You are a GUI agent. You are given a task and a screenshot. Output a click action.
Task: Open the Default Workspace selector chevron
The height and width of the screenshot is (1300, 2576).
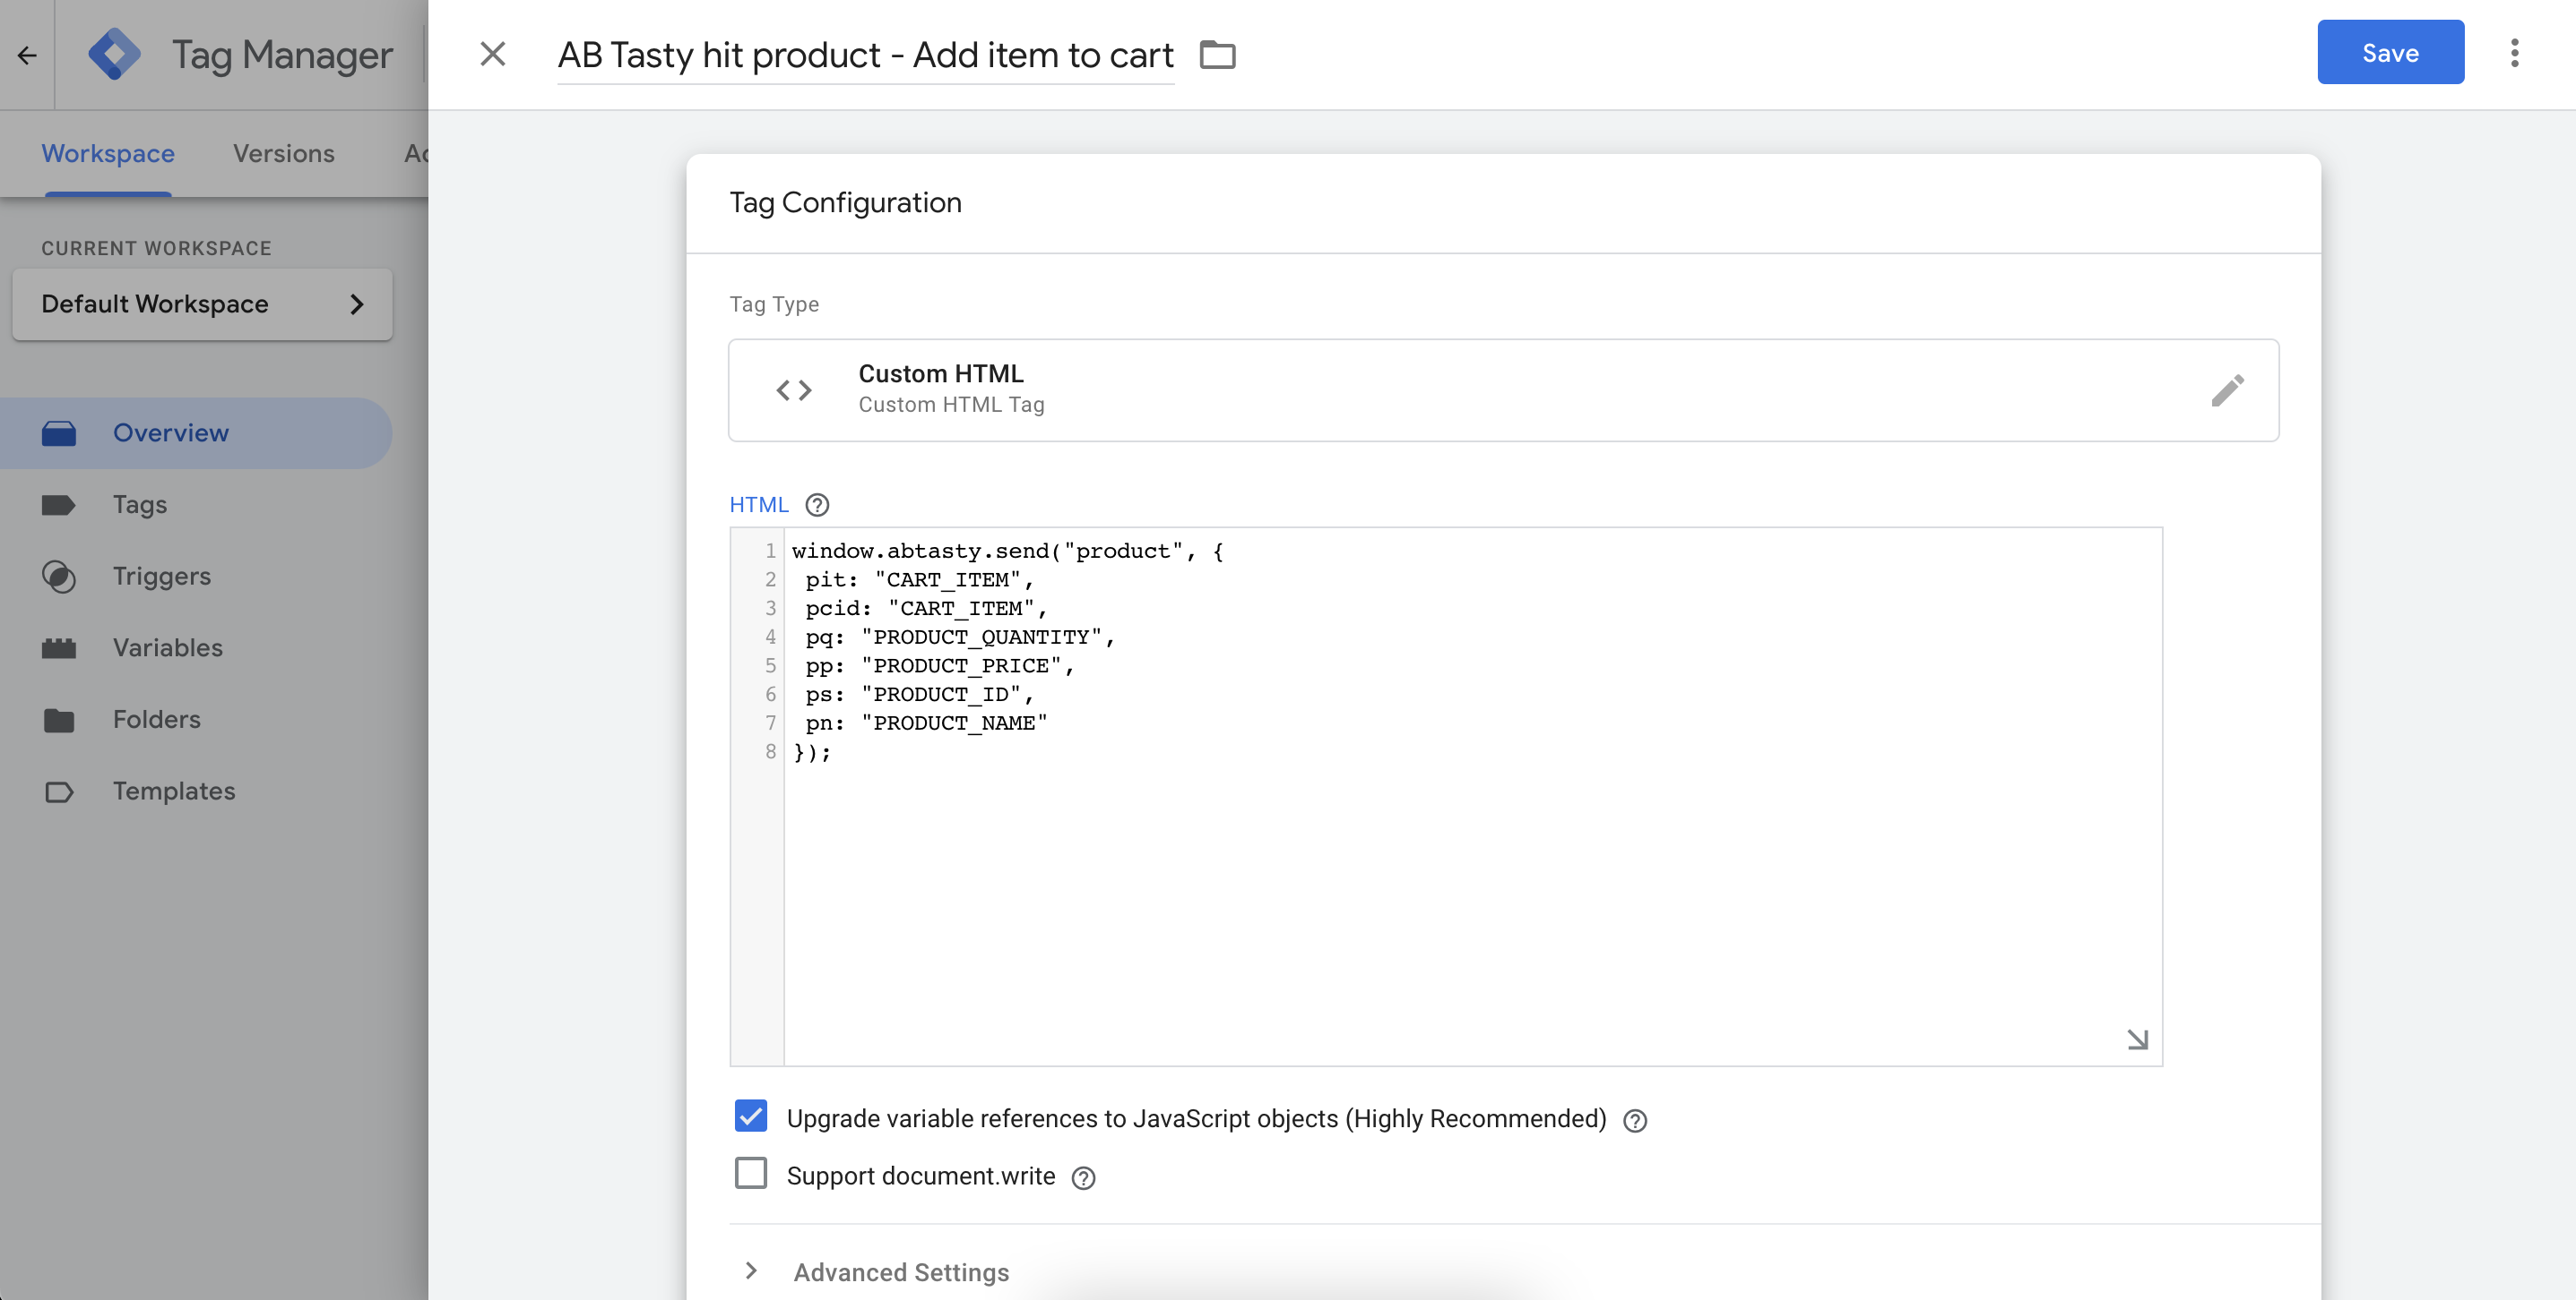point(357,304)
